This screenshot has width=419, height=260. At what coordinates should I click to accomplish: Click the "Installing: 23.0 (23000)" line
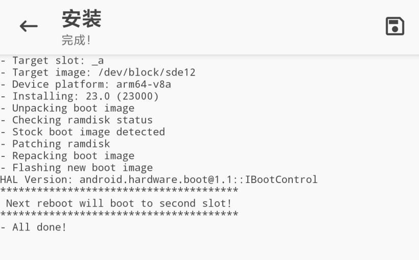(79, 96)
